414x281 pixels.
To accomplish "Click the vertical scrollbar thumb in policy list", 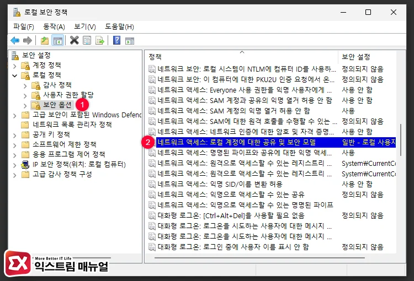I will coord(401,140).
